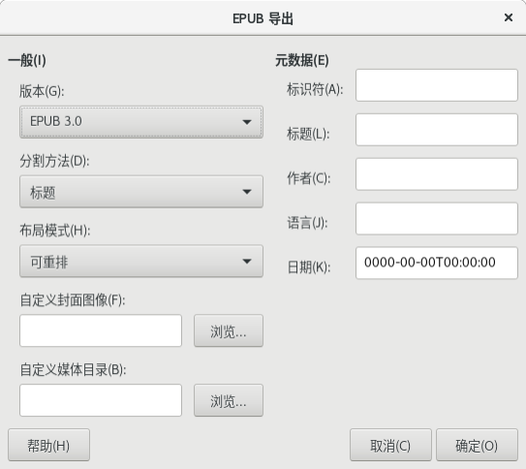Click the 标识符(A) input field
This screenshot has width=526, height=469.
pos(437,85)
